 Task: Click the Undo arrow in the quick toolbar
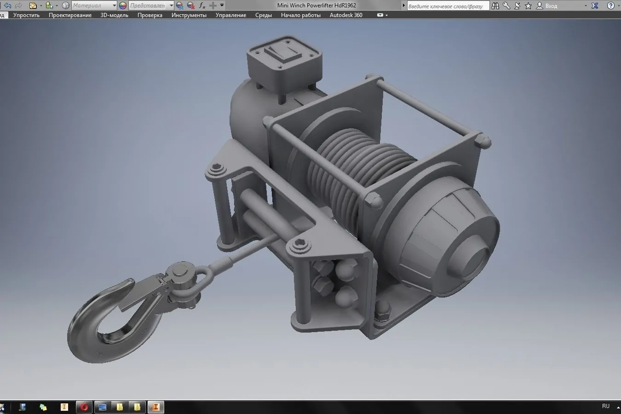coord(7,6)
